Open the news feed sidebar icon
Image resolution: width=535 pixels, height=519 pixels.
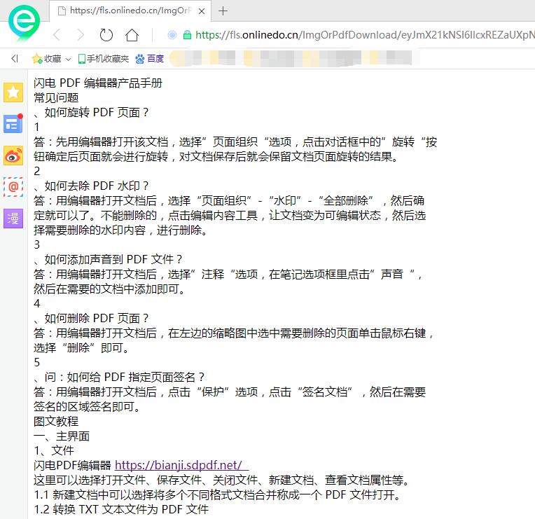click(13, 123)
